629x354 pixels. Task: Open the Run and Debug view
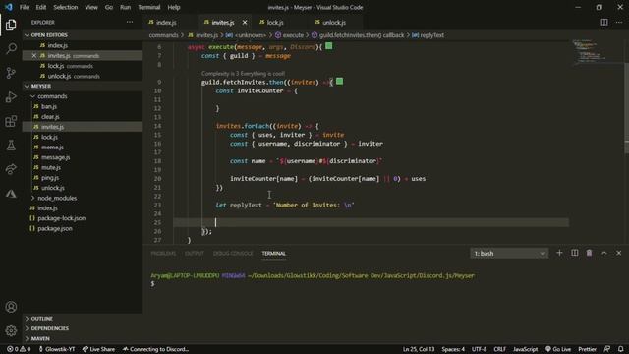[x=11, y=96]
